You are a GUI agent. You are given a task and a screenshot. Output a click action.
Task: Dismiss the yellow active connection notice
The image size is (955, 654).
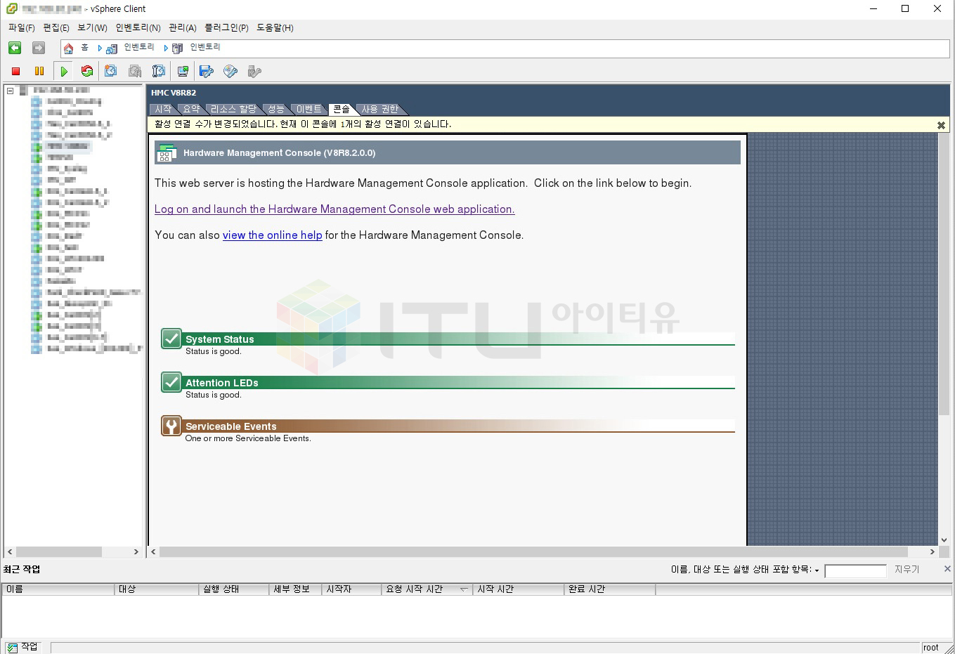[941, 125]
